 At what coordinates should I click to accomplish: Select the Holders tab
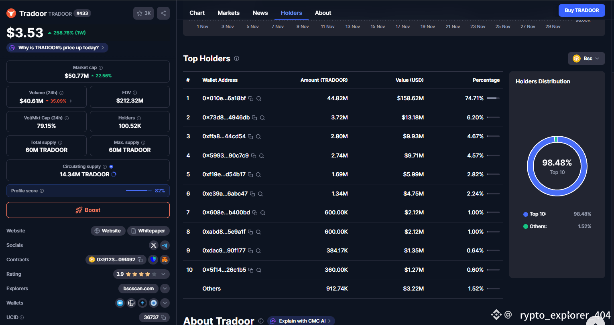click(291, 13)
